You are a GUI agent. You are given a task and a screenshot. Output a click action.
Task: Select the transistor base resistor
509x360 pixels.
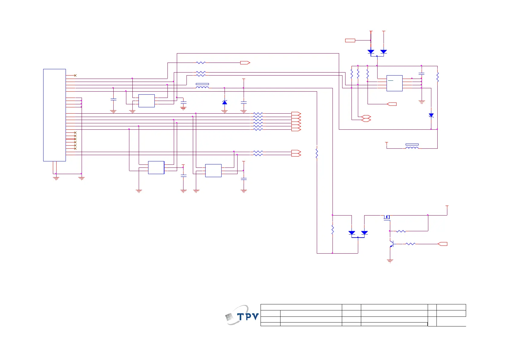pyautogui.click(x=410, y=244)
